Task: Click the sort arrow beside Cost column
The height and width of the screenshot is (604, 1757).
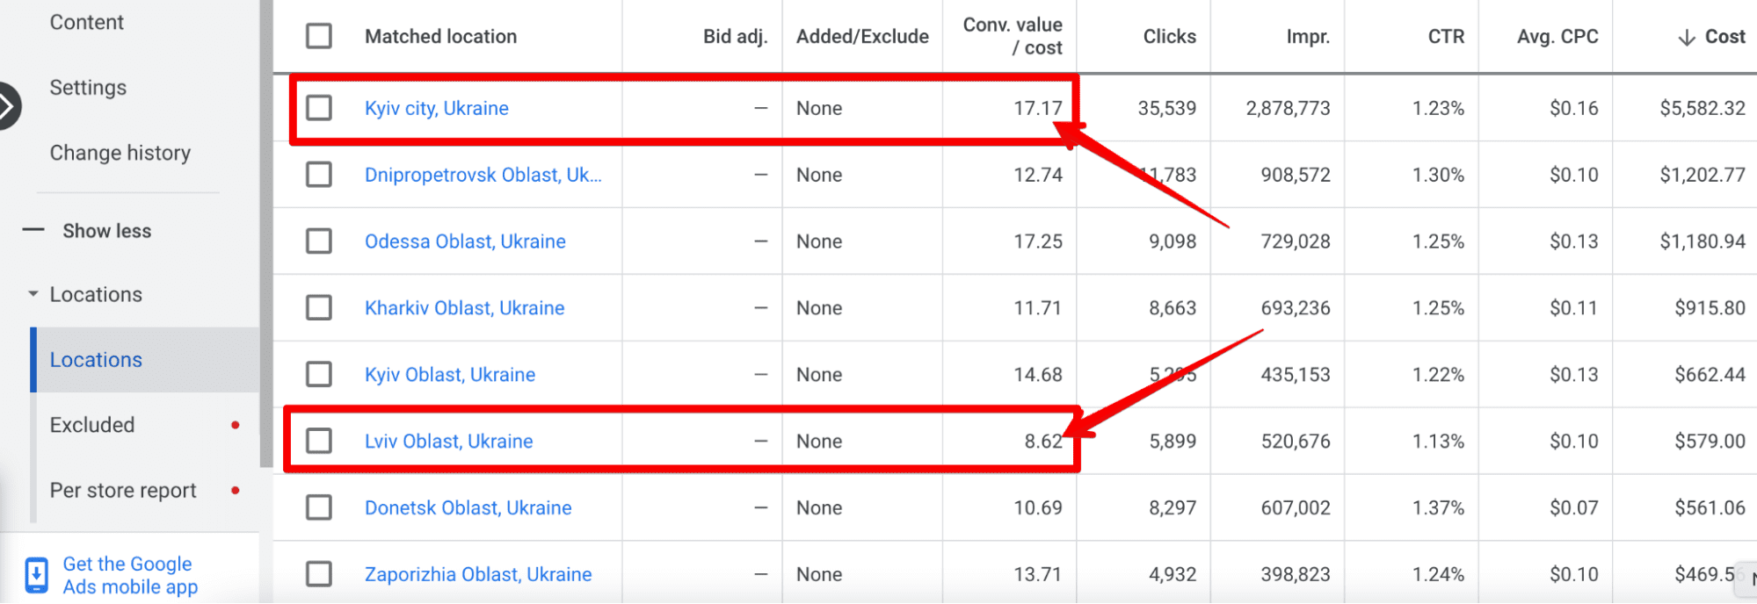Action: pyautogui.click(x=1686, y=37)
